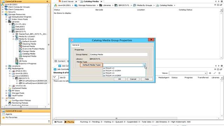Click the Monitoring Policies icon
224x126 pixels.
[10, 103]
